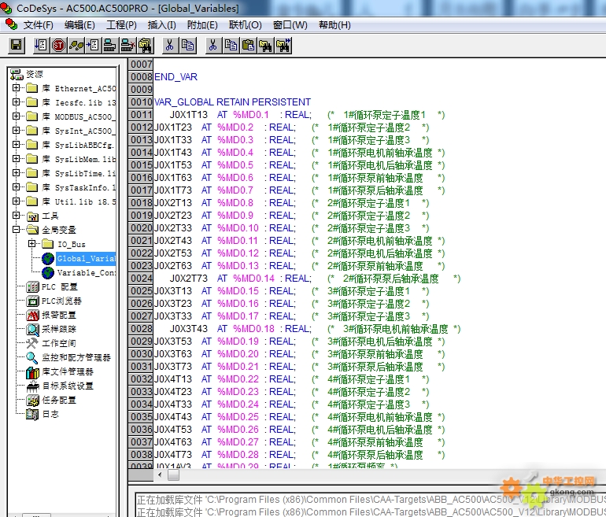Click the clipboard Paste toolbar icon
Viewport: 606px width, 517px height.
click(x=248, y=46)
